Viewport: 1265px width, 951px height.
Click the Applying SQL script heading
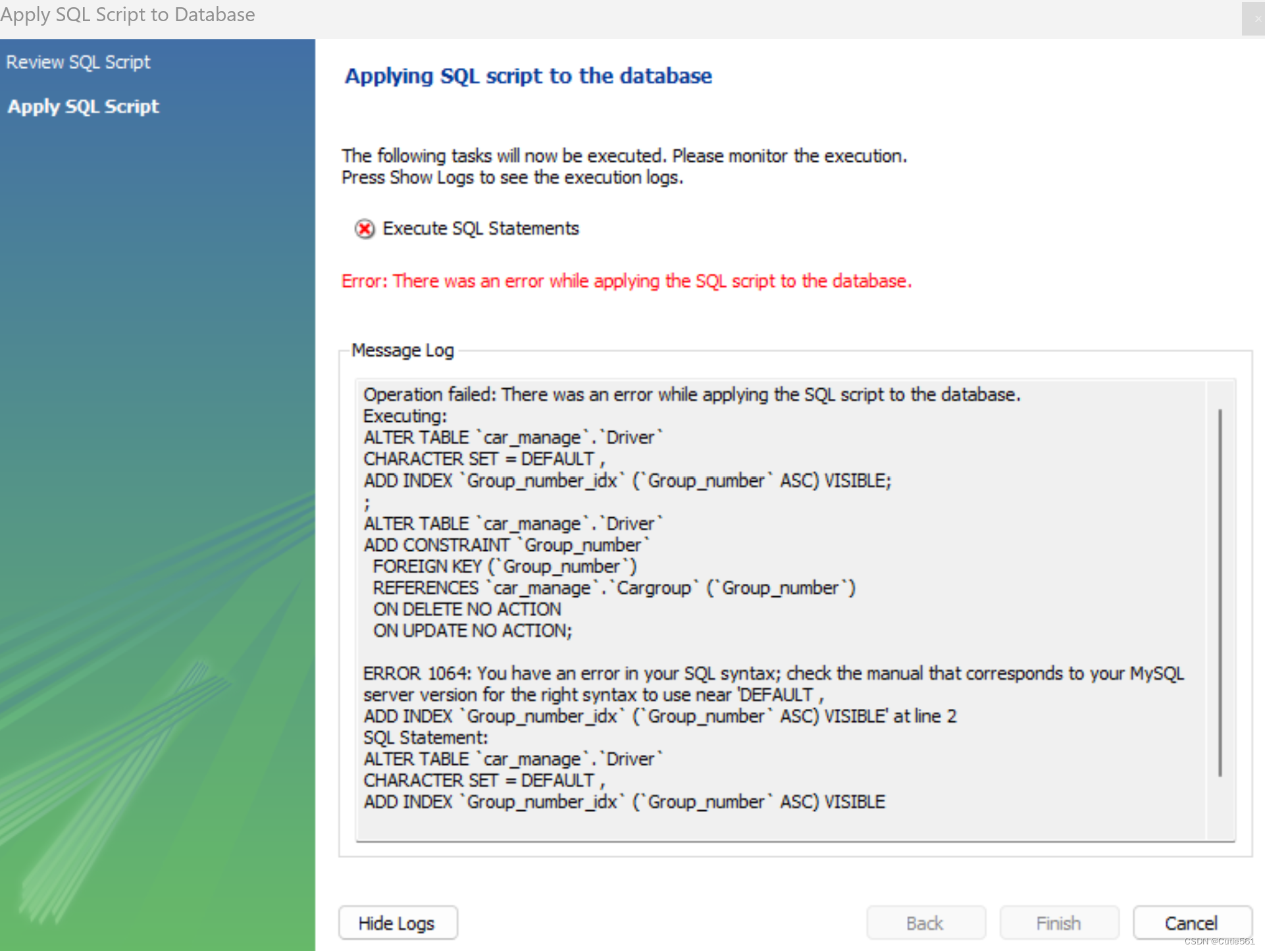coord(528,76)
